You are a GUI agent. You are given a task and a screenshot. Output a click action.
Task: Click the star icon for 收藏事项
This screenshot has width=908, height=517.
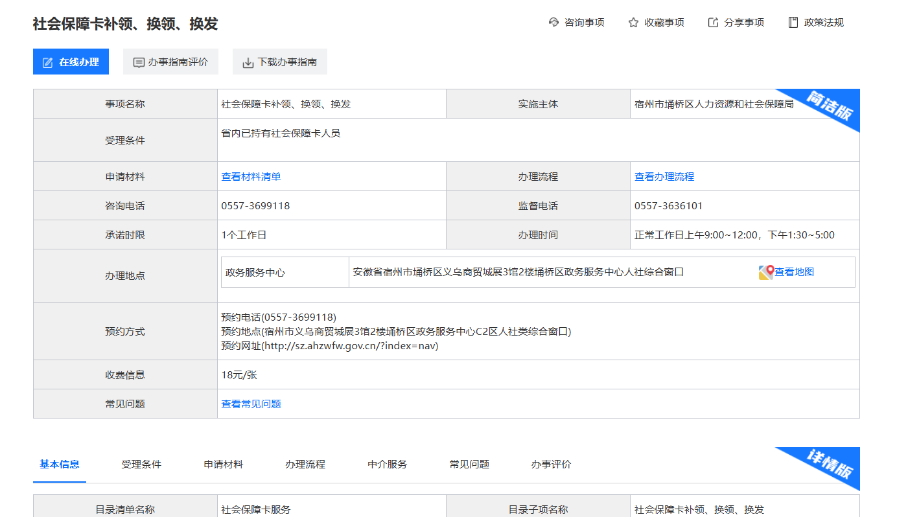[633, 23]
